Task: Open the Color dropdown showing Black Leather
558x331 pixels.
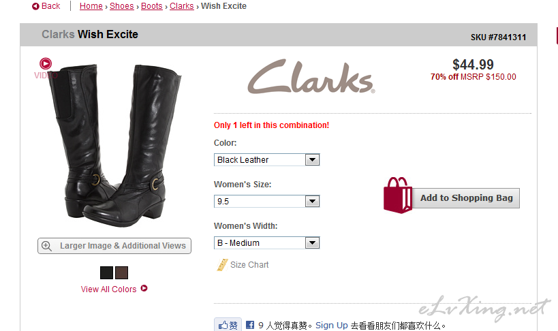Action: pos(266,160)
